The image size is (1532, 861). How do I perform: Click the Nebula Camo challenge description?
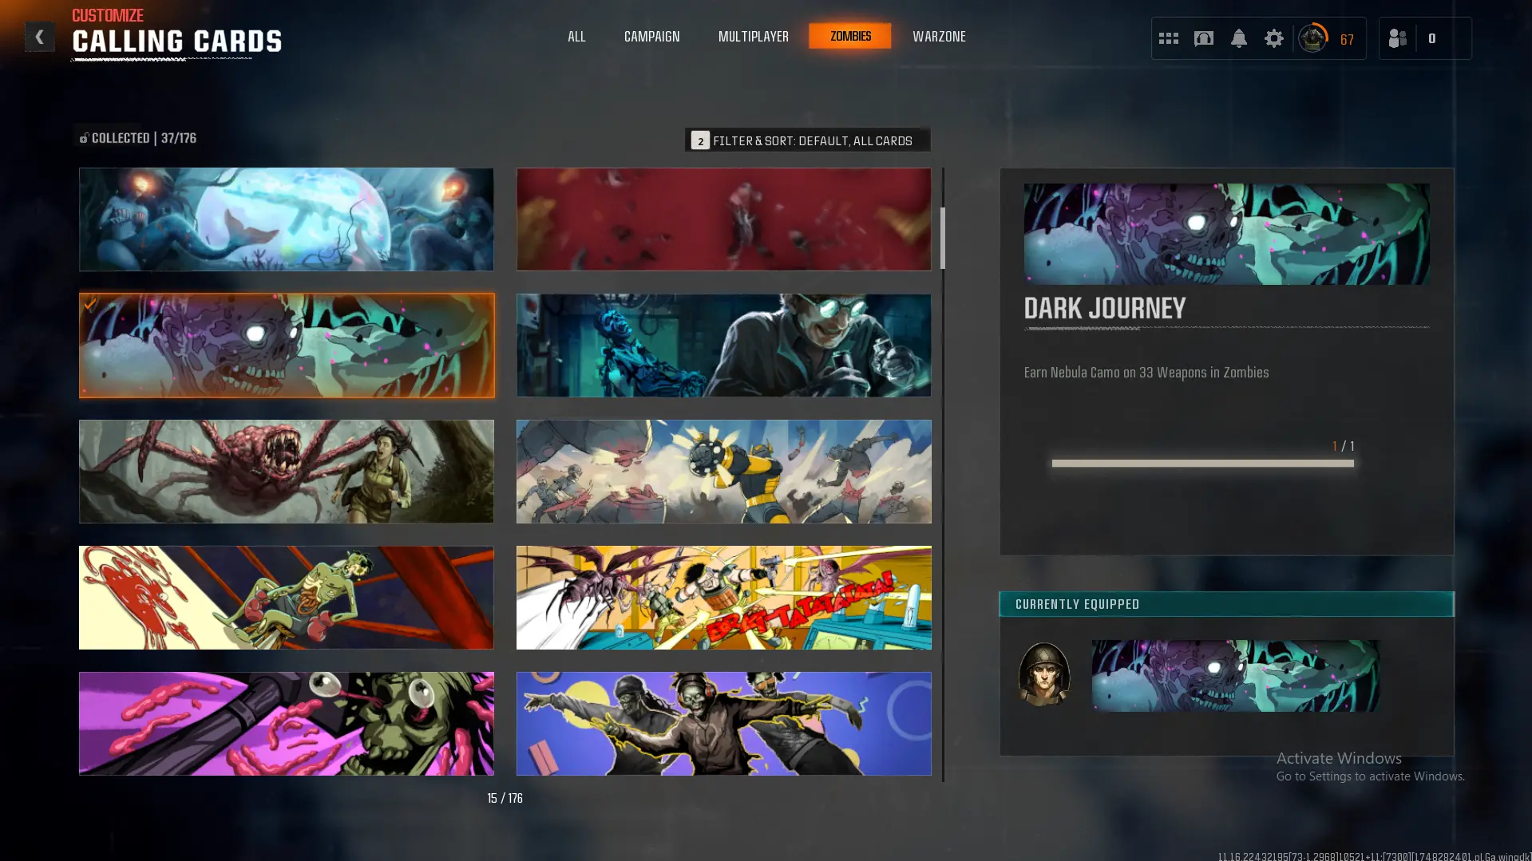1146,373
